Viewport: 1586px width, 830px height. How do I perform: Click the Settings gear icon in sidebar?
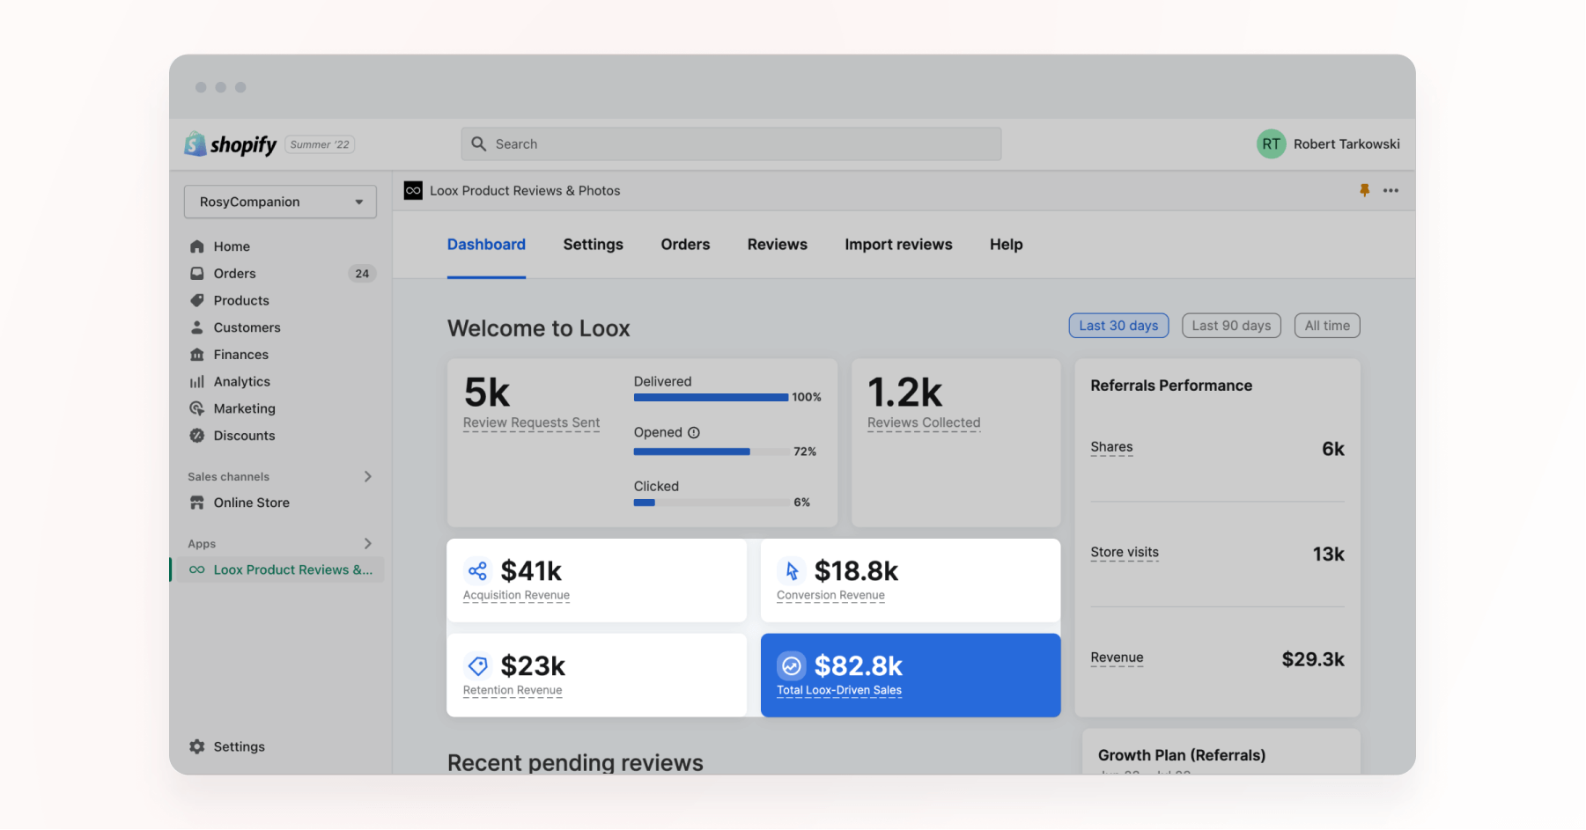(x=197, y=746)
